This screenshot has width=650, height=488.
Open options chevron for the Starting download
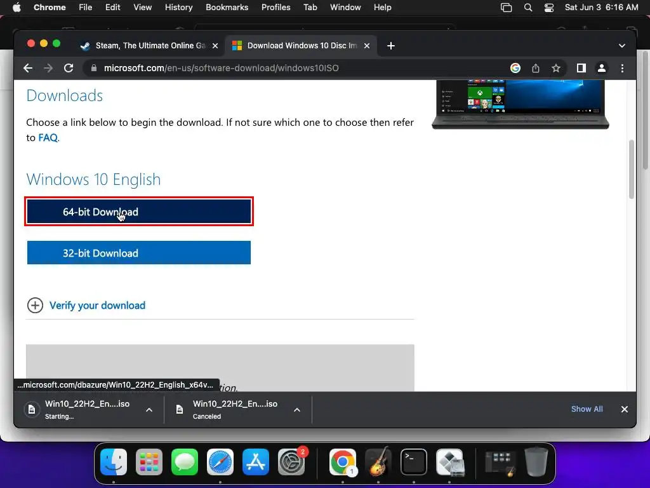point(149,410)
